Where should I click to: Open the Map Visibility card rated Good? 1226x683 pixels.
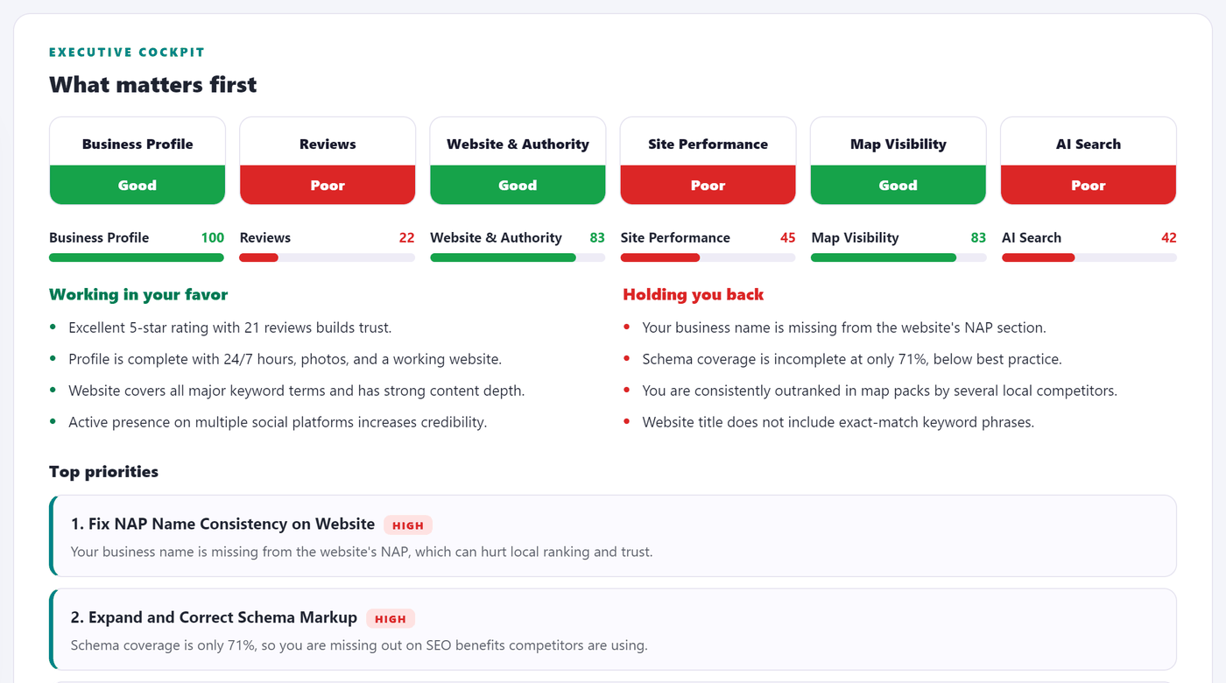pyautogui.click(x=898, y=161)
